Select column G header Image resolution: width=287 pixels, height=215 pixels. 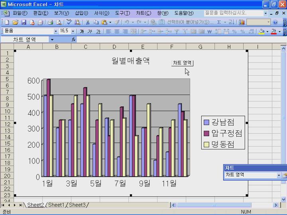[200, 47]
